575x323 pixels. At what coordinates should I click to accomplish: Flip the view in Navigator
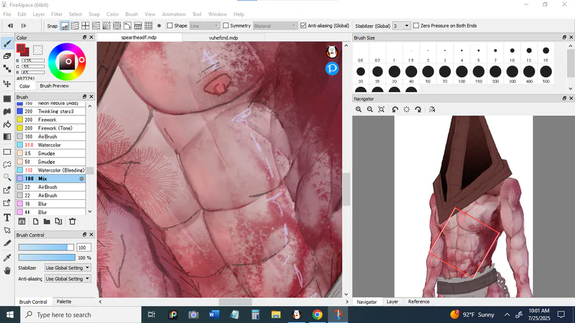[432, 110]
